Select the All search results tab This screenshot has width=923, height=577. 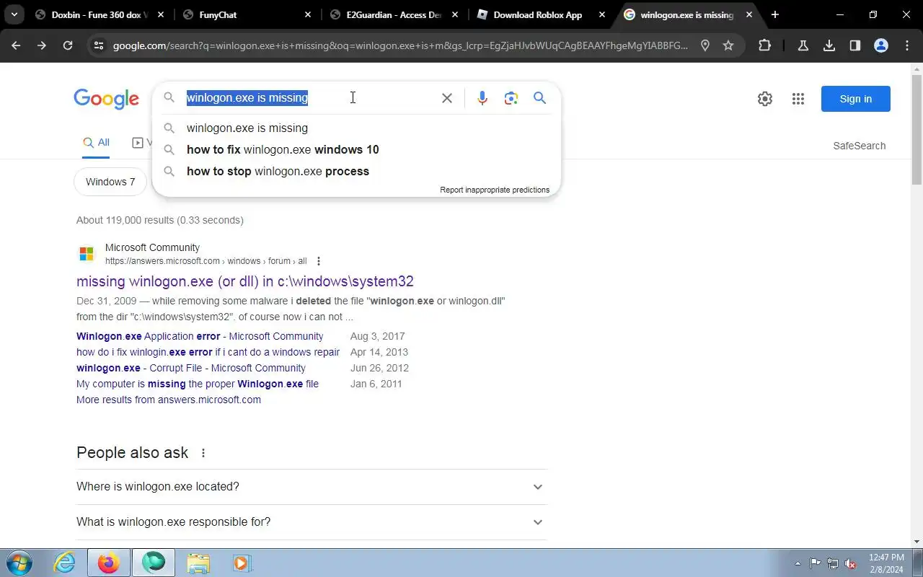pyautogui.click(x=96, y=143)
